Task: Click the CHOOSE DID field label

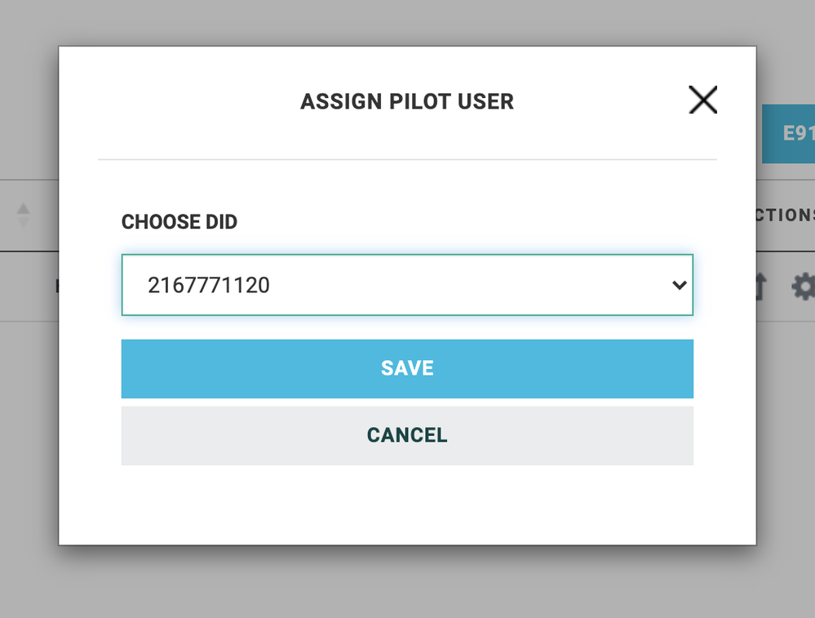Action: click(179, 222)
